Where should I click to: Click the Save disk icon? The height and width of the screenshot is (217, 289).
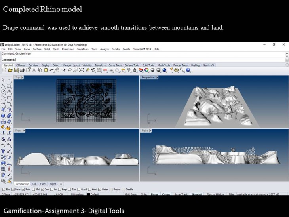tap(16, 70)
